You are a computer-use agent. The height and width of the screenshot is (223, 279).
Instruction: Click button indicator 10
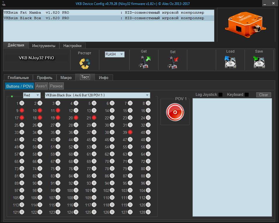[x=40, y=110]
